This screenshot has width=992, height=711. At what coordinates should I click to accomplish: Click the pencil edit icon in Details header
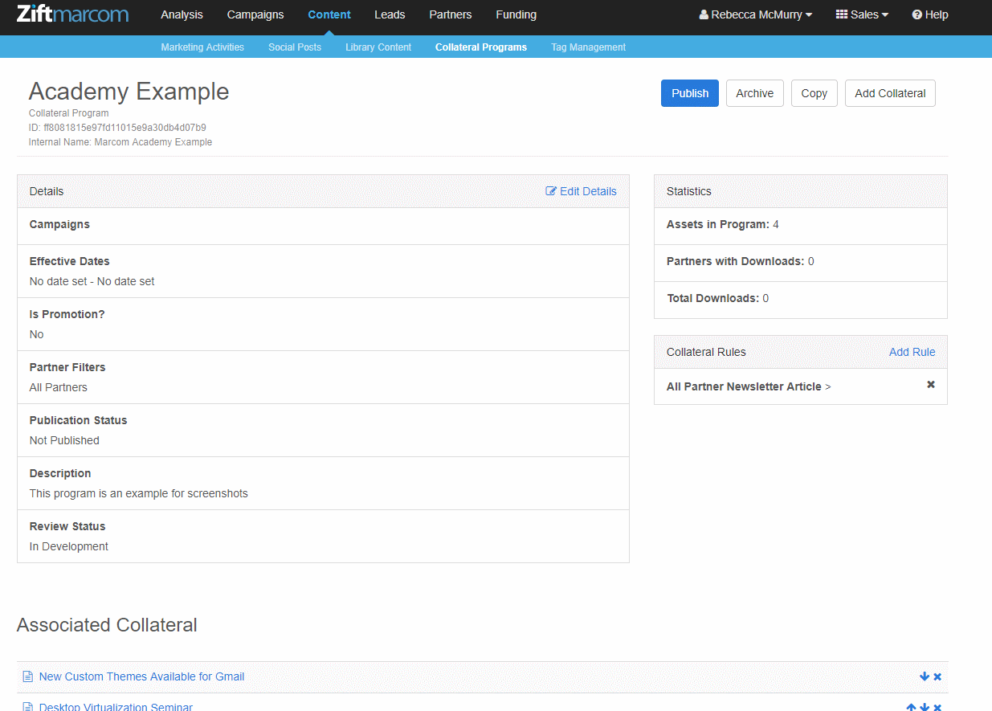pyautogui.click(x=551, y=191)
